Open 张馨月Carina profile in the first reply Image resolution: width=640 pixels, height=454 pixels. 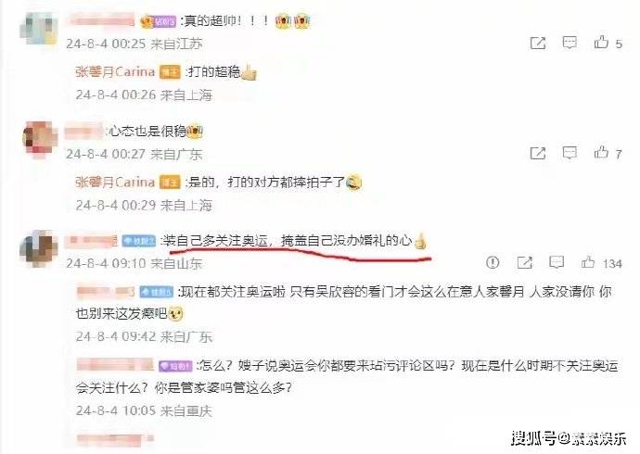click(115, 72)
